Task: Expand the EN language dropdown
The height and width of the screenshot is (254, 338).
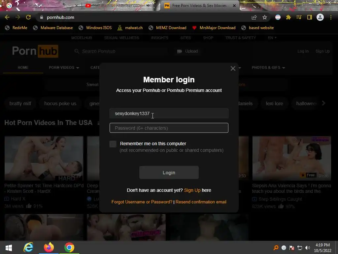Action: coord(272,38)
